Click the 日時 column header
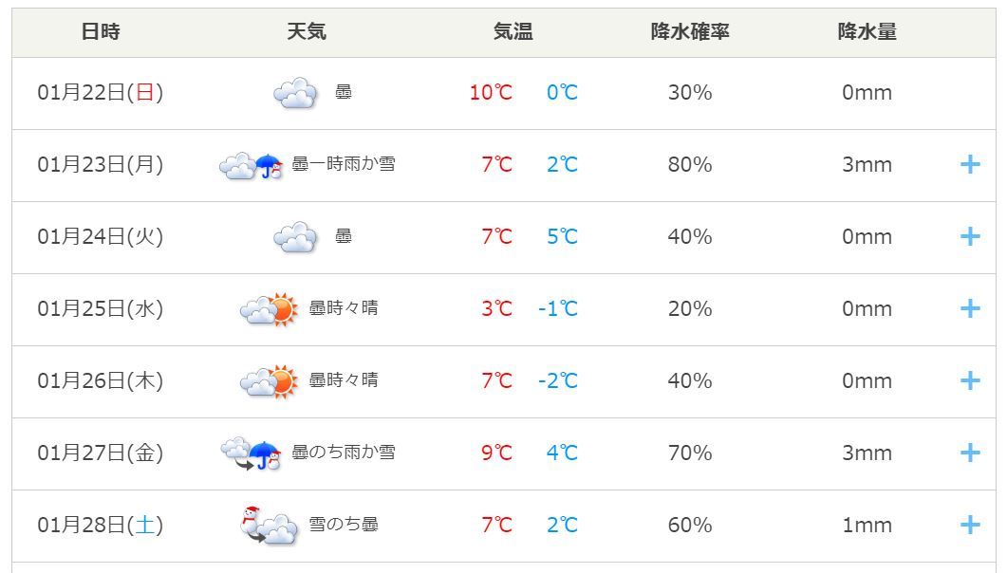The height and width of the screenshot is (573, 1007). [x=101, y=32]
